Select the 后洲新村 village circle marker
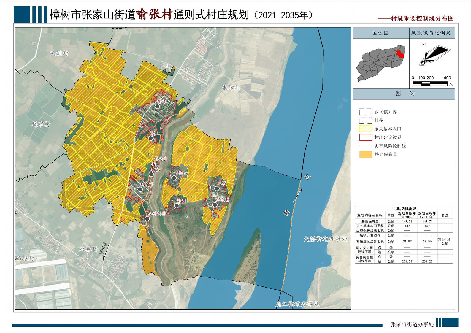 (147, 219)
